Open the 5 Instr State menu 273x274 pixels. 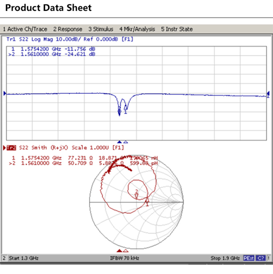point(177,29)
